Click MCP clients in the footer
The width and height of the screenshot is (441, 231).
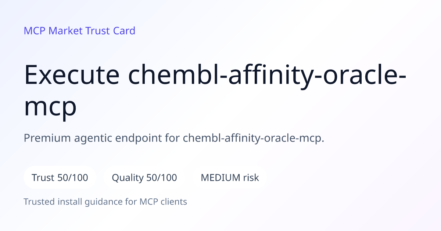tap(163, 202)
